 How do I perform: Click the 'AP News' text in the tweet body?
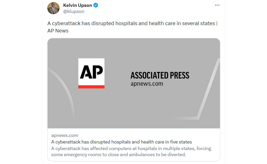(58, 31)
